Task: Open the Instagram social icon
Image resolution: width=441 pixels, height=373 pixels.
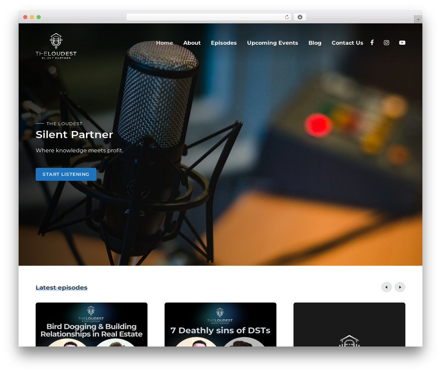Action: pyautogui.click(x=387, y=43)
